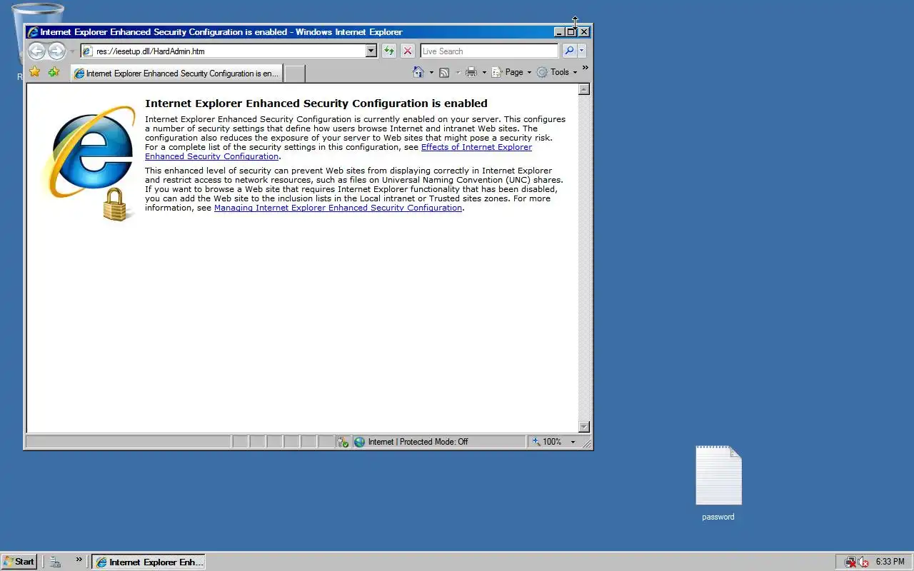Click the Add to Favorites icon
The height and width of the screenshot is (571, 914).
click(54, 72)
